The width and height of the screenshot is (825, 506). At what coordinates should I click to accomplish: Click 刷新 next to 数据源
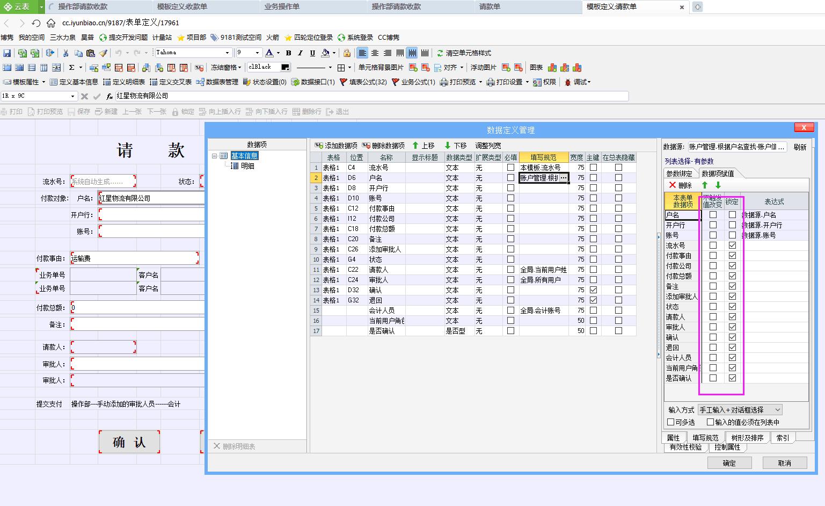click(800, 147)
